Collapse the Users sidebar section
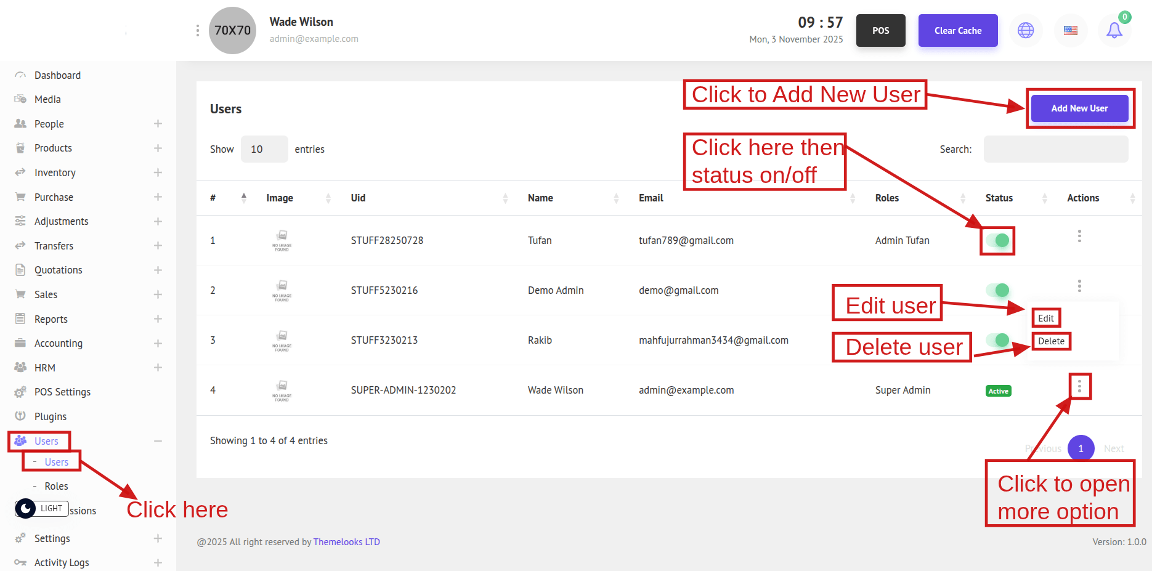This screenshot has width=1152, height=571. [158, 441]
